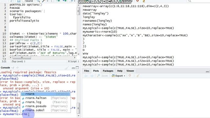210x118 pixels.
Task: Select history line names(longley)
Action: coord(95,24)
